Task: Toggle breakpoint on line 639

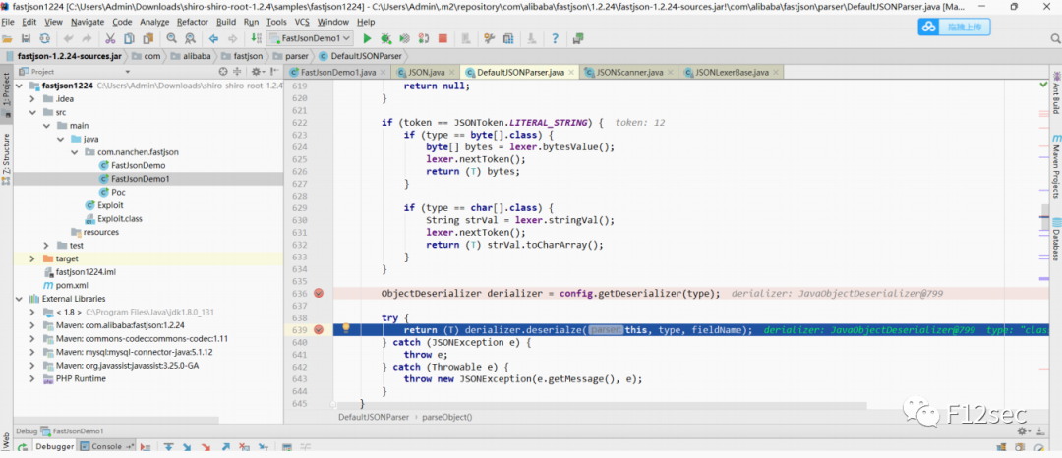Action: pos(319,329)
